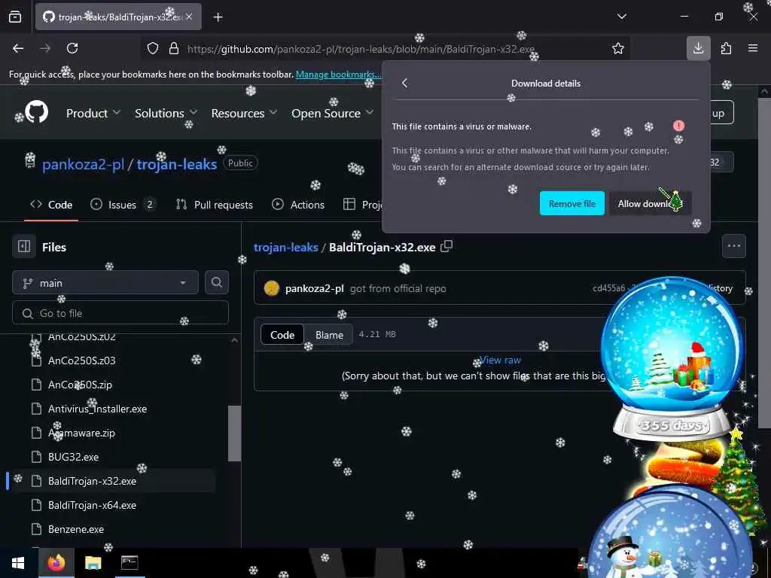Open Benzene.exe in file tree
The height and width of the screenshot is (578, 771).
76,529
